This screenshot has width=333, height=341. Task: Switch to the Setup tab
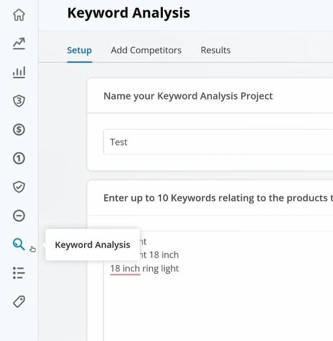click(x=80, y=51)
